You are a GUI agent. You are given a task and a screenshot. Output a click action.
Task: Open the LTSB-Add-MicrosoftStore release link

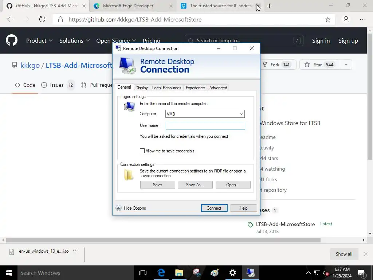click(285, 224)
